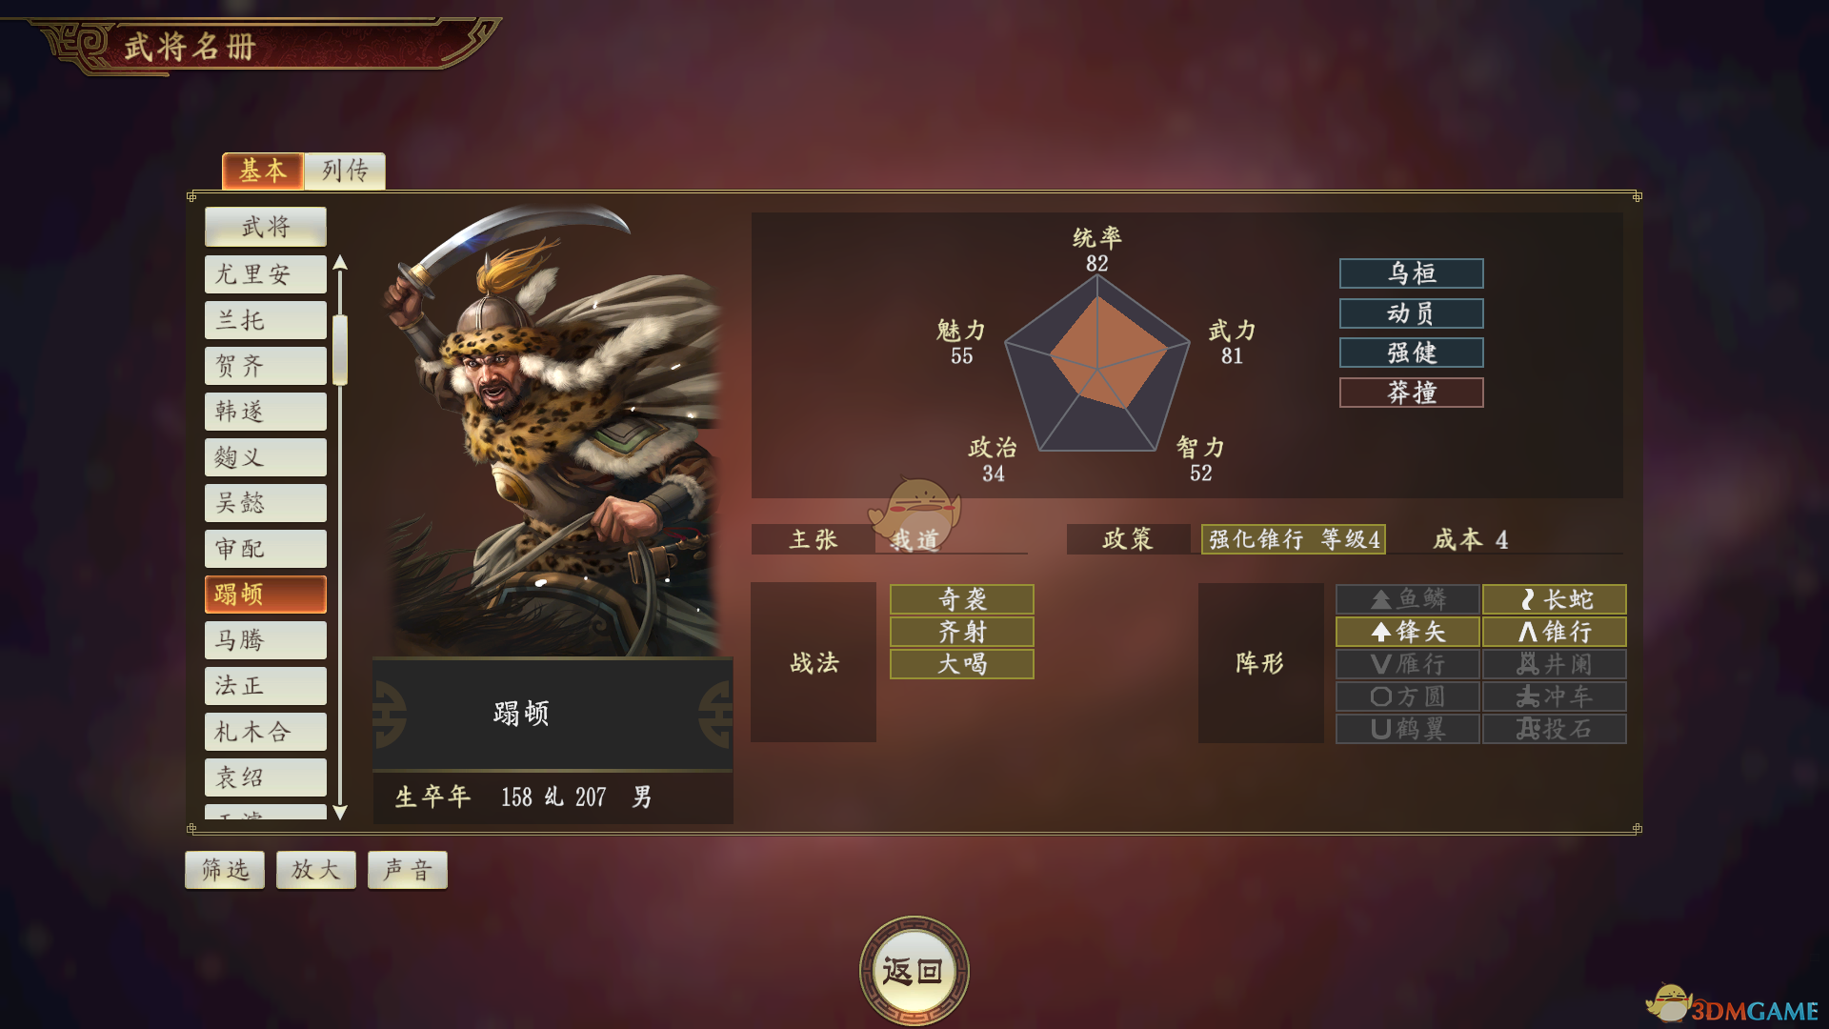
Task: Select the 鱼鳞 formation icon
Action: coord(1408,599)
